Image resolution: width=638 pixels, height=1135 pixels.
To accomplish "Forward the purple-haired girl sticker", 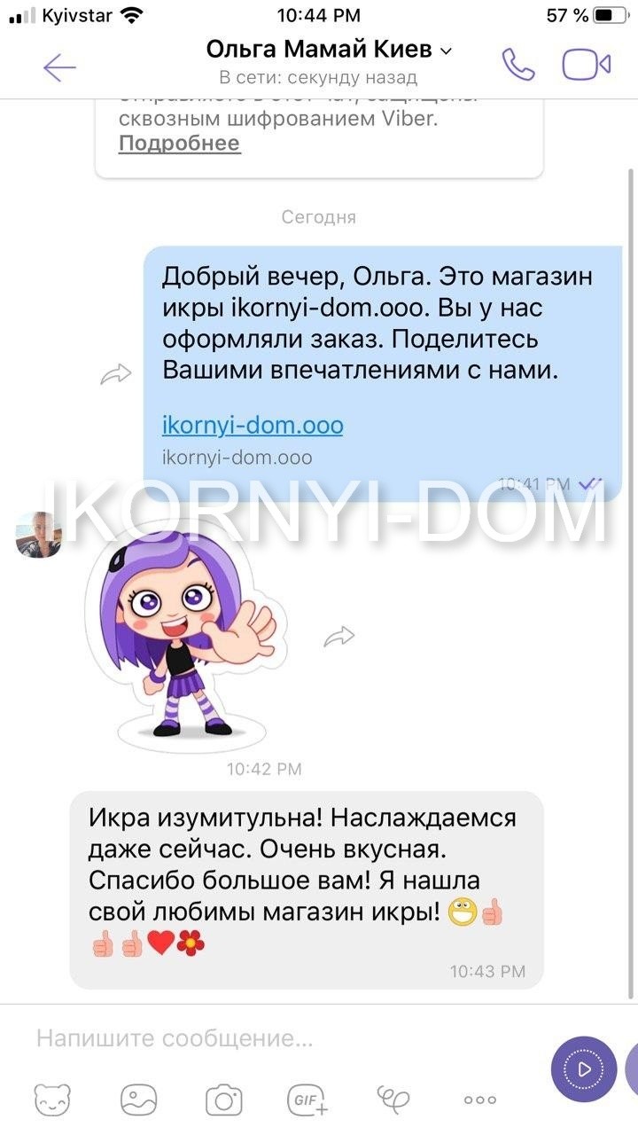I will click(338, 636).
